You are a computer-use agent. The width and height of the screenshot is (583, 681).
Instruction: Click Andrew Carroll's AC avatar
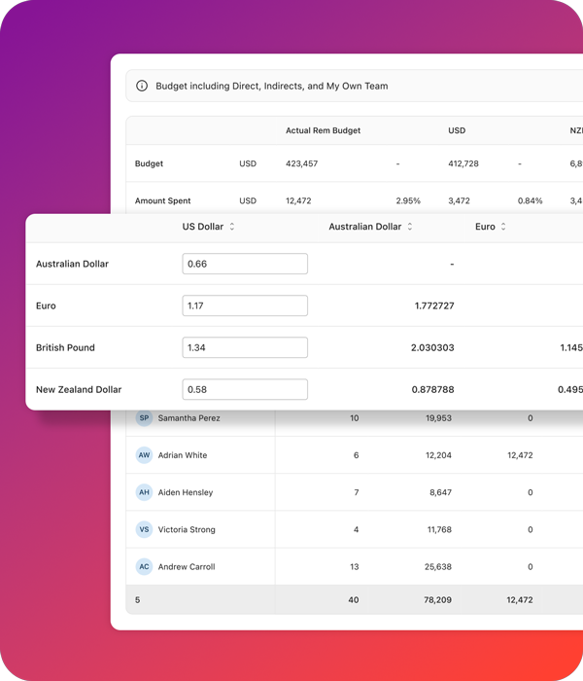[144, 566]
